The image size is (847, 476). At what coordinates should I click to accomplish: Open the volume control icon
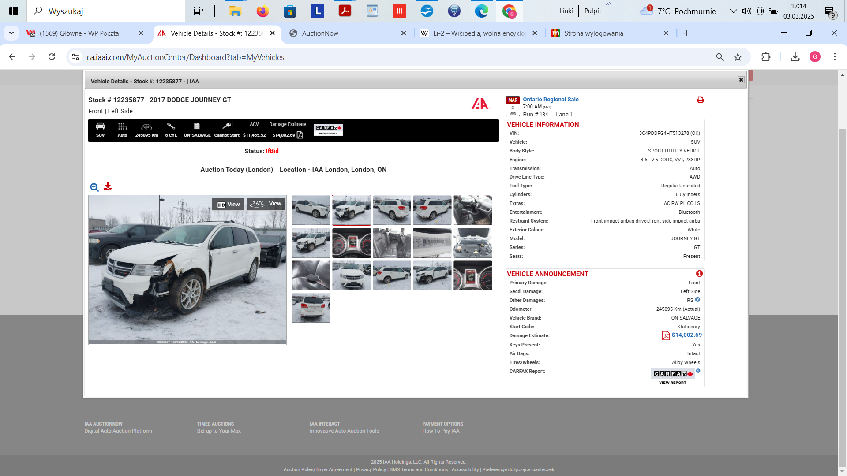746,11
